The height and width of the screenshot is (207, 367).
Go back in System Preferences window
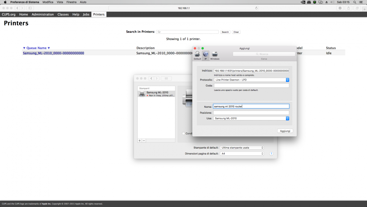[151, 78]
